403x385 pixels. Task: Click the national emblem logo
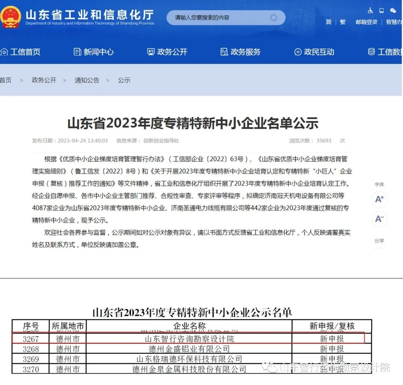[10, 17]
